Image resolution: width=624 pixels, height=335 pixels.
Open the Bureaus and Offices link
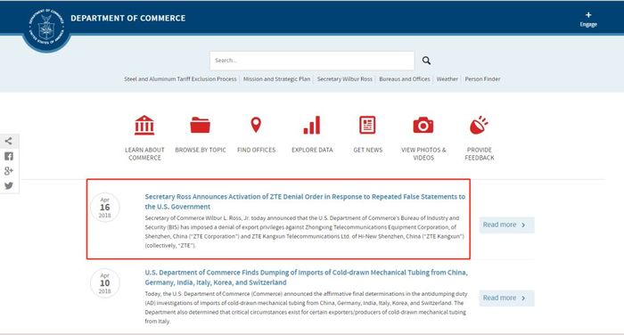(x=405, y=78)
